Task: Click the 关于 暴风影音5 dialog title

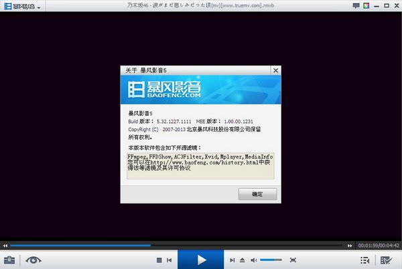Action: pos(146,70)
